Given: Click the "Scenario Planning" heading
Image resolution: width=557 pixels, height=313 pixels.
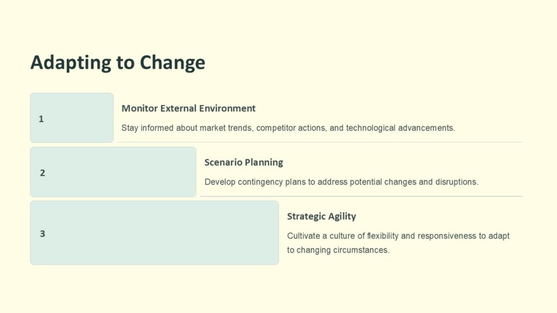Looking at the screenshot, I should [x=244, y=162].
